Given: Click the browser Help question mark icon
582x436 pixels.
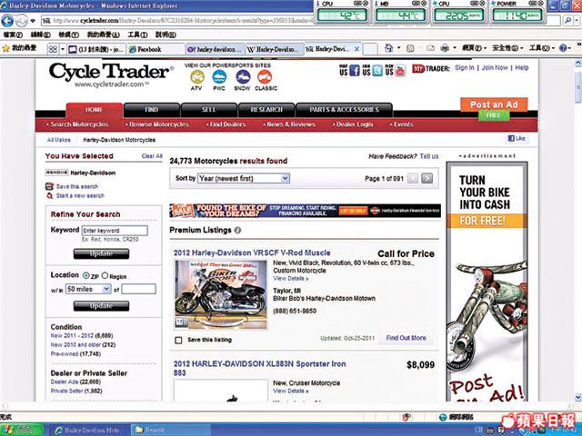Looking at the screenshot, I should point(563,48).
